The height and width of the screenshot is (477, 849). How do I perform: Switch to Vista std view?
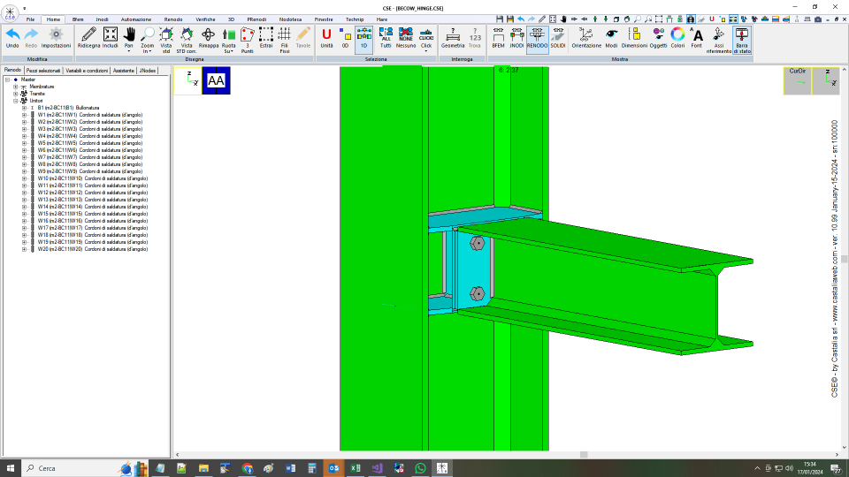(166, 40)
